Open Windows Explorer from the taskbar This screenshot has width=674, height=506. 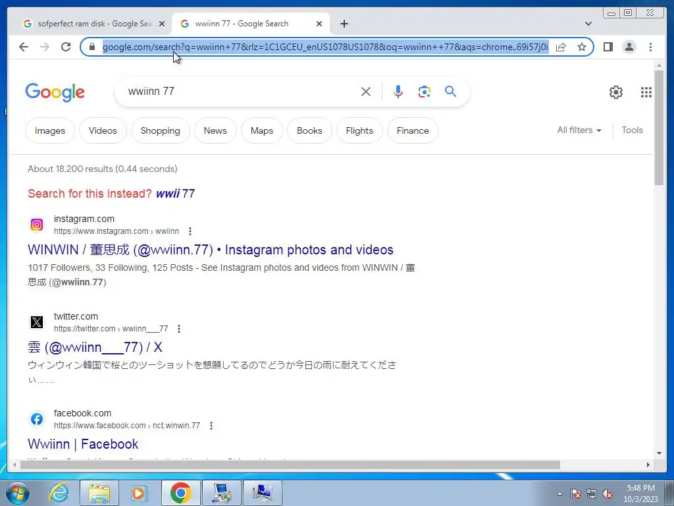[x=99, y=493]
